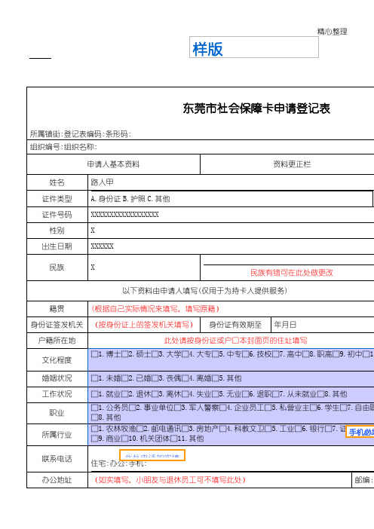This screenshot has width=374, height=529.
Task: Check the 农林牧渔 industry checkbox
Action: tap(94, 429)
